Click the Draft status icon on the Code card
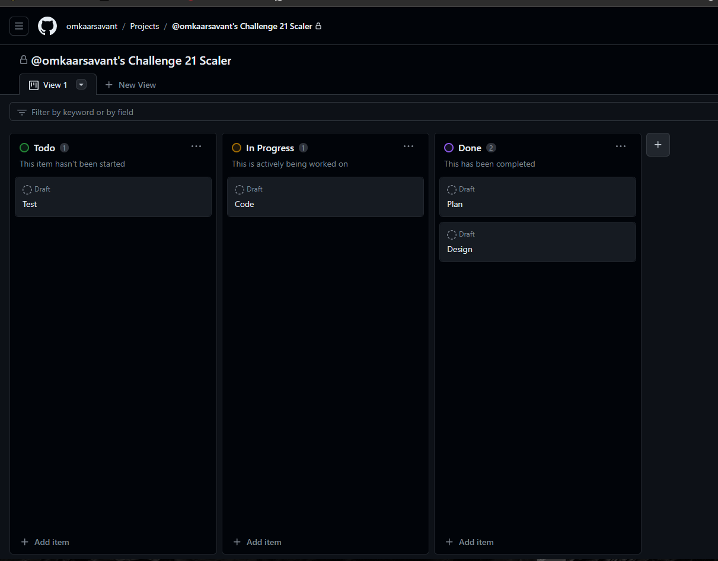 click(240, 189)
